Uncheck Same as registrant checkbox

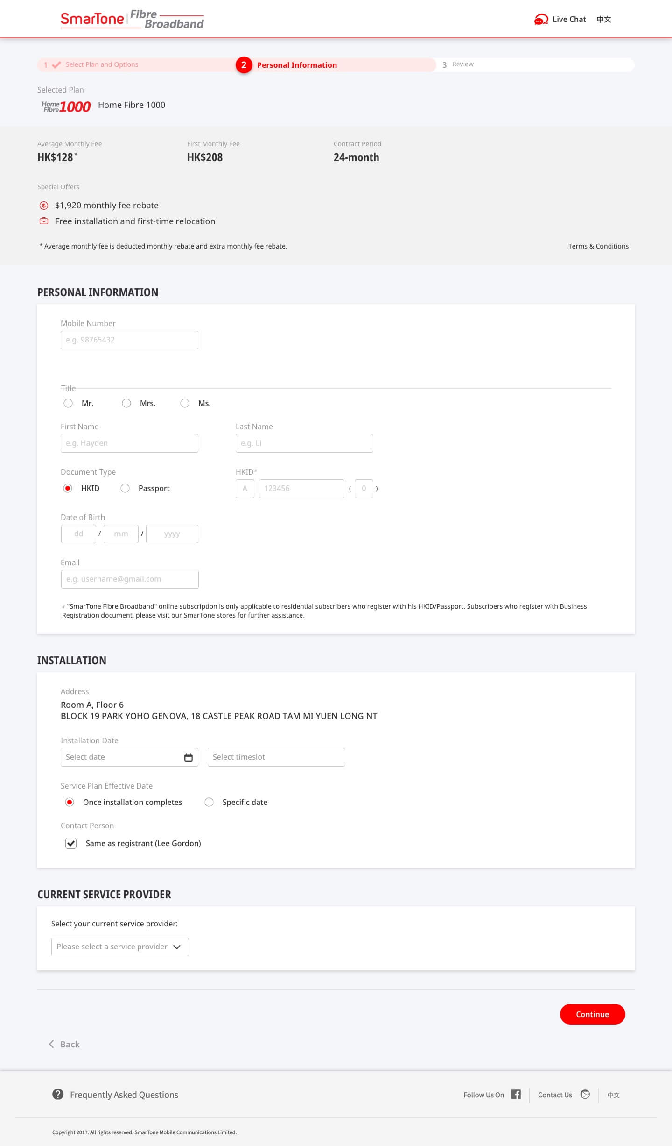point(71,843)
